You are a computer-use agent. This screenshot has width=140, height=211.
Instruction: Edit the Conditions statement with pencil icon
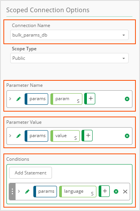tap(27, 192)
